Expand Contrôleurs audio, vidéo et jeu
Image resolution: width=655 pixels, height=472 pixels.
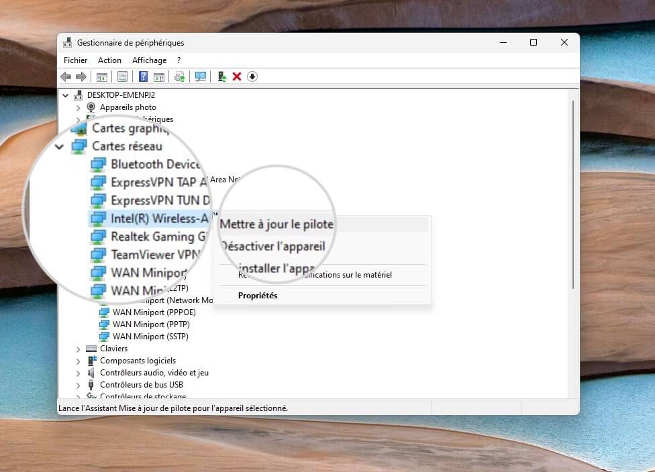[78, 373]
